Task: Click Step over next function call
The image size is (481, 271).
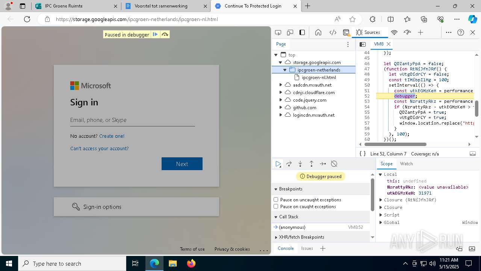Action: click(x=289, y=164)
